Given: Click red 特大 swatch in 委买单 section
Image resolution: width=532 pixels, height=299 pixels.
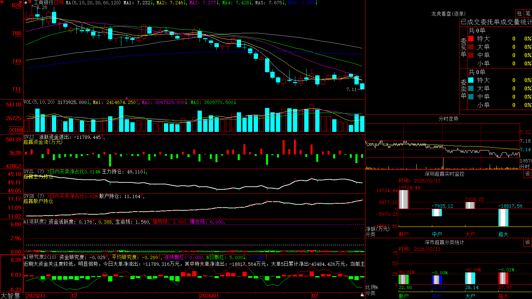Looking at the screenshot, I should [471, 39].
